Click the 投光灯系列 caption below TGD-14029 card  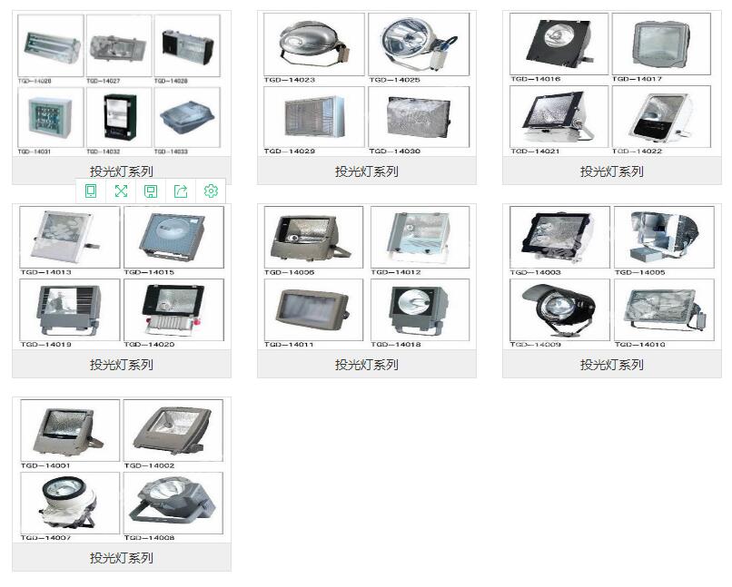[367, 171]
